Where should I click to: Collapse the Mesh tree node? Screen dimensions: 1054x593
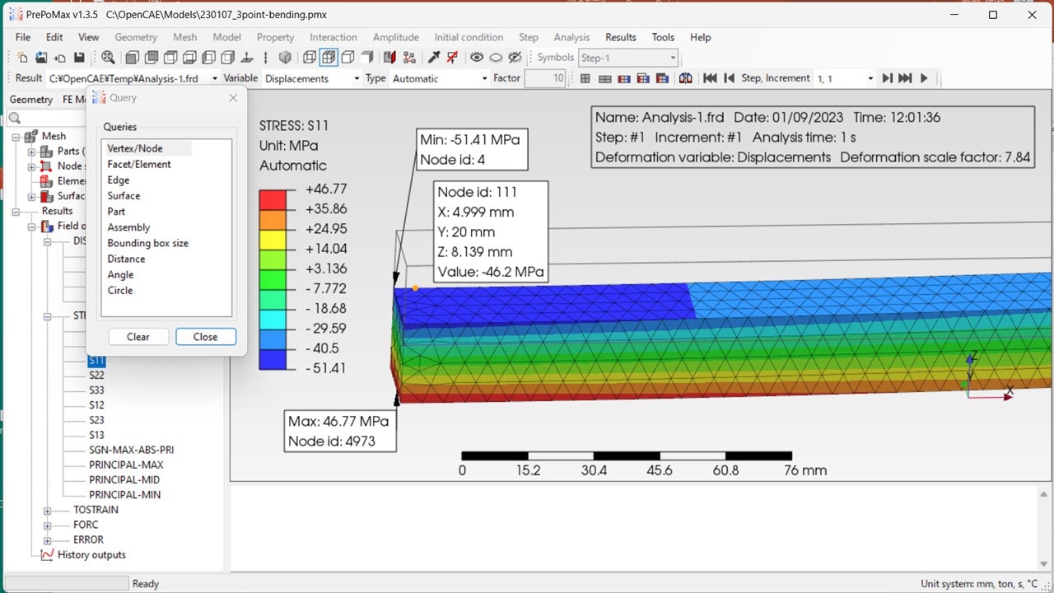coord(16,136)
